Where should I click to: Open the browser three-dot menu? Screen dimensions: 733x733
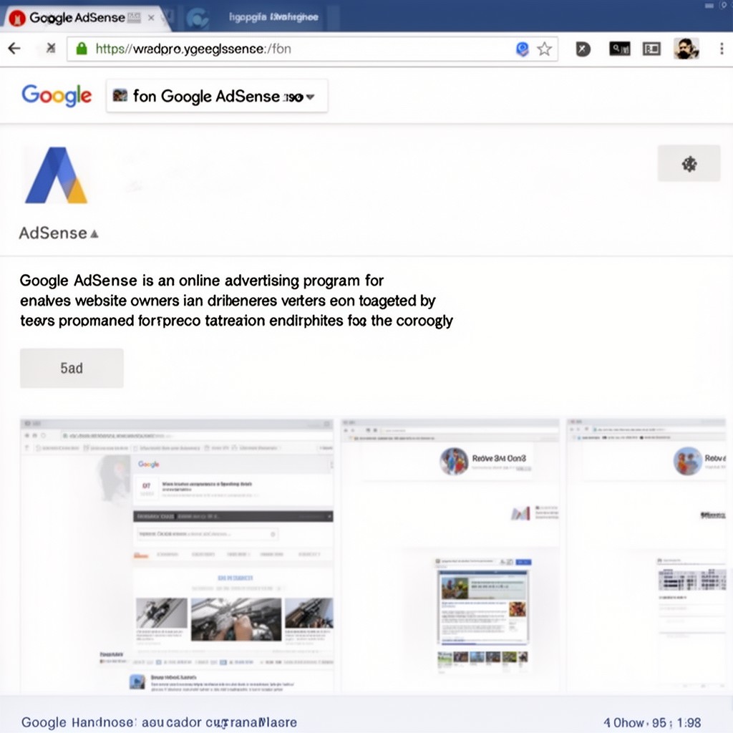tap(722, 49)
